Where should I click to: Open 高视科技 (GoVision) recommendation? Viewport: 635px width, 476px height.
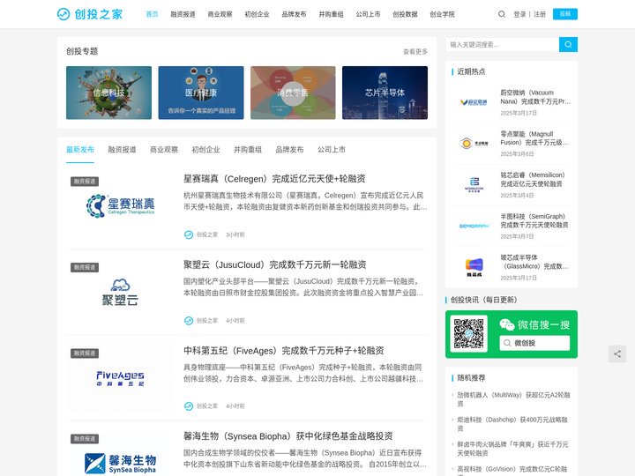tap(512, 470)
